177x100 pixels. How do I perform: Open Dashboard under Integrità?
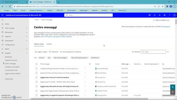click(9, 57)
